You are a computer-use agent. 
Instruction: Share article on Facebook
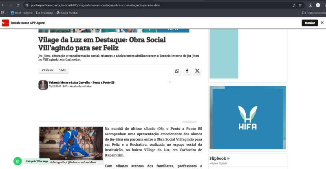pyautogui.click(x=187, y=71)
